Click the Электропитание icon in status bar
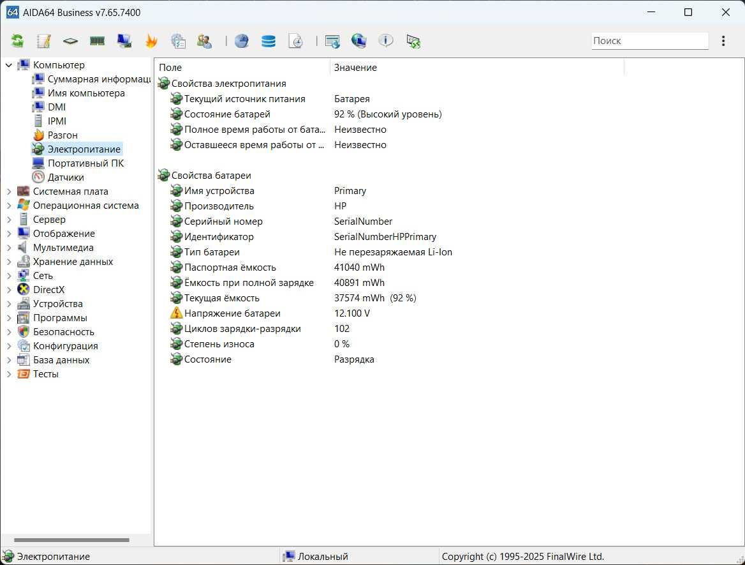Viewport: 745px width, 565px height. pyautogui.click(x=8, y=556)
